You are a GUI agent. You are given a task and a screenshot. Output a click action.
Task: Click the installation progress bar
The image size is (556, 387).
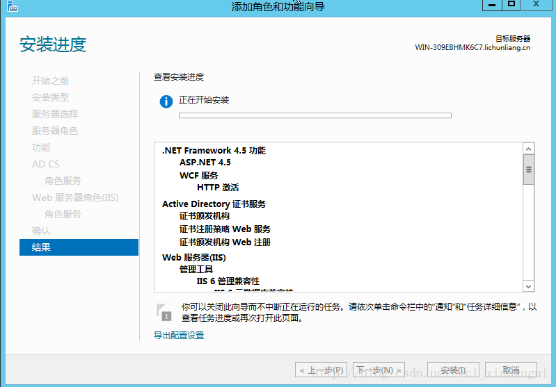(x=315, y=115)
